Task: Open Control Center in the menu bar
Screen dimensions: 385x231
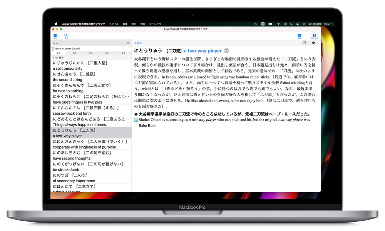Action: (x=298, y=24)
